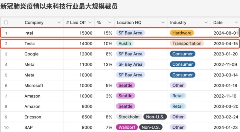Click Other industry tag in SAP row
The image size is (240, 132).
coord(178,127)
